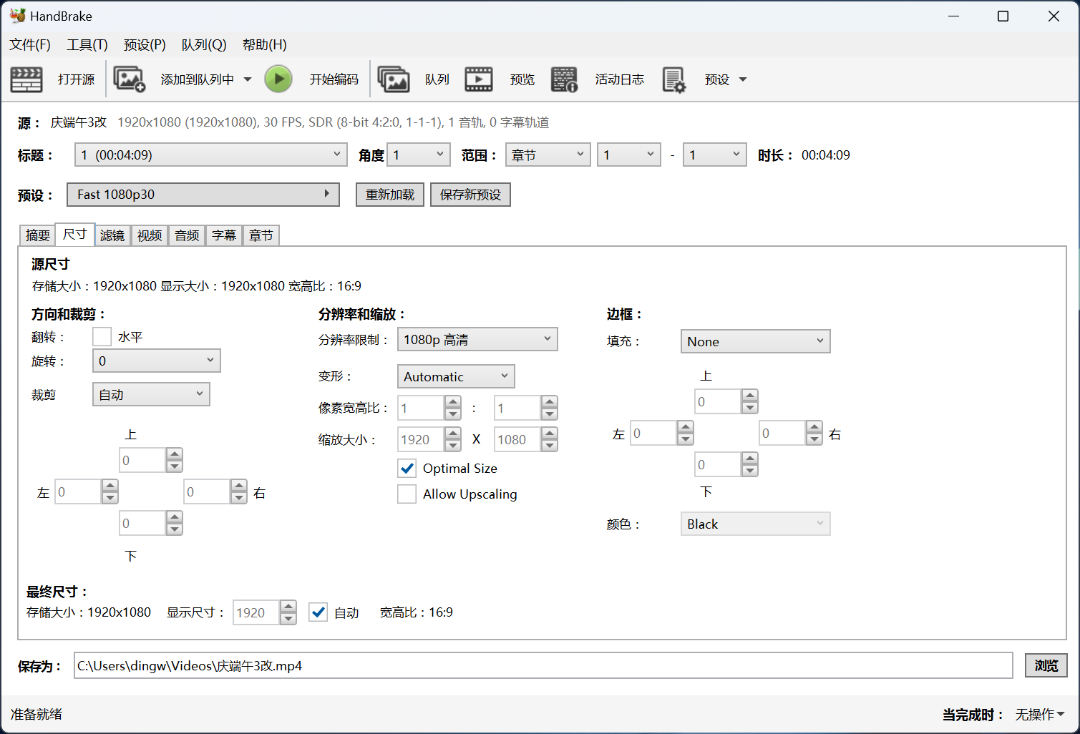1080x734 pixels.
Task: Click the Preview film screen icon
Action: click(478, 79)
